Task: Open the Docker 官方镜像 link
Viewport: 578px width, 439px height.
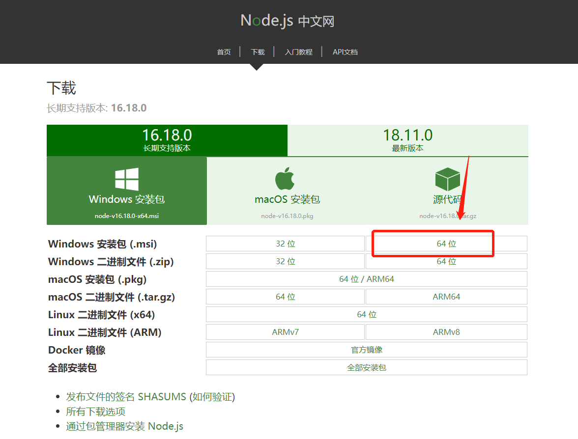Action: click(x=367, y=350)
